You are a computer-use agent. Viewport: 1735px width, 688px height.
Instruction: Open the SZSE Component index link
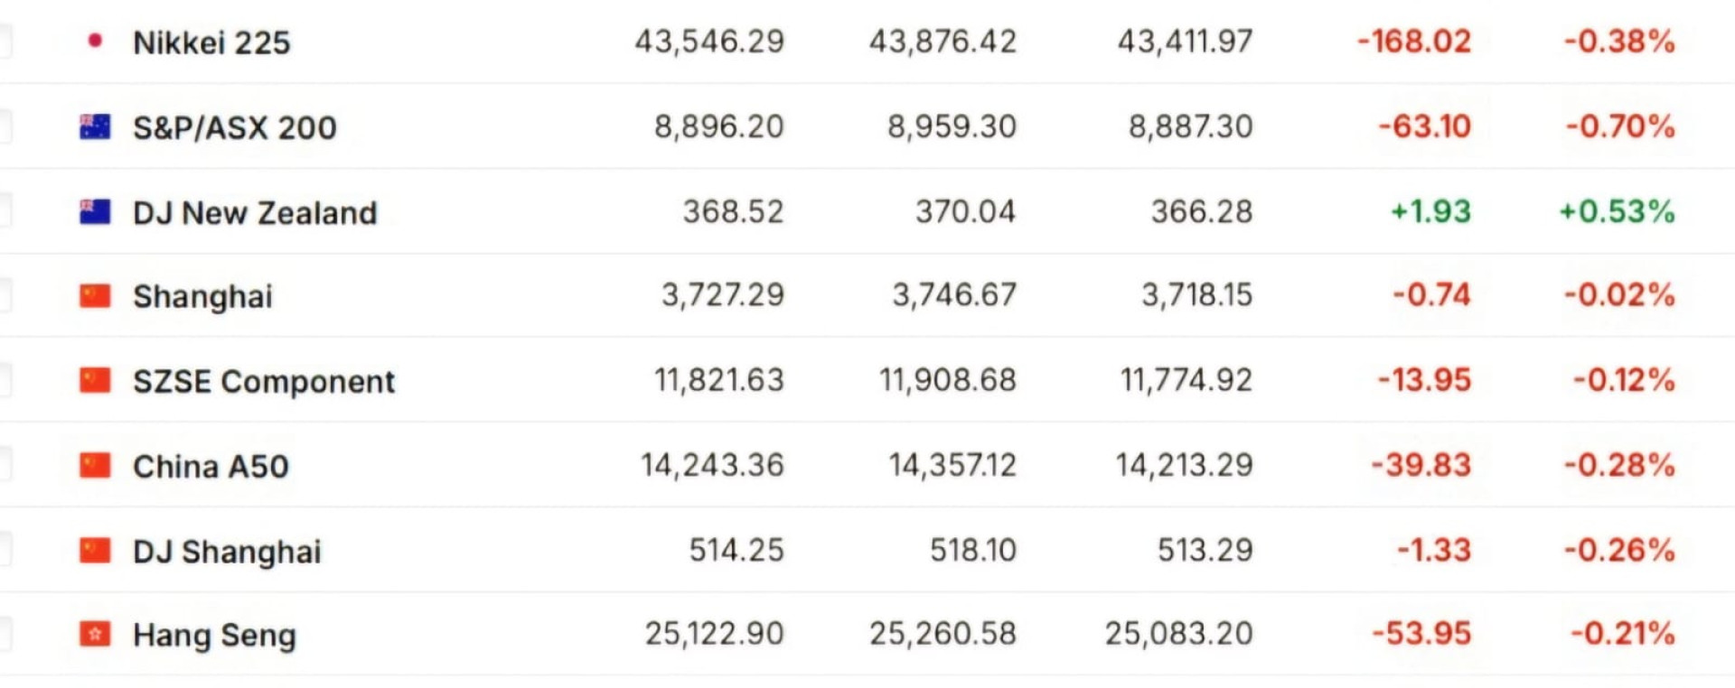[x=264, y=381]
